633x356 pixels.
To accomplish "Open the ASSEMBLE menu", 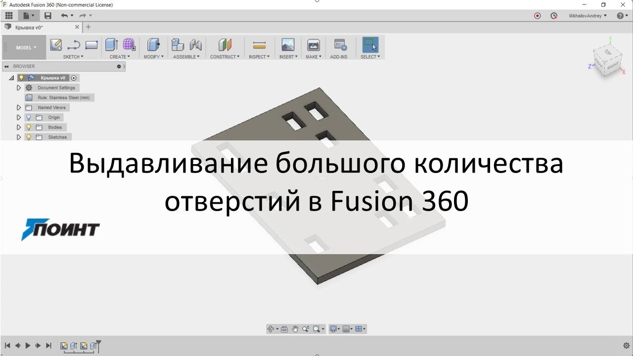I will click(x=186, y=57).
